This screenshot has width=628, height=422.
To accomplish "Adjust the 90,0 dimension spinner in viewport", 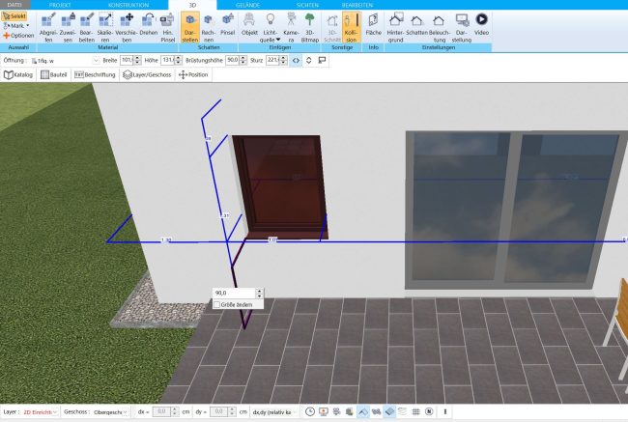I will (x=260, y=293).
